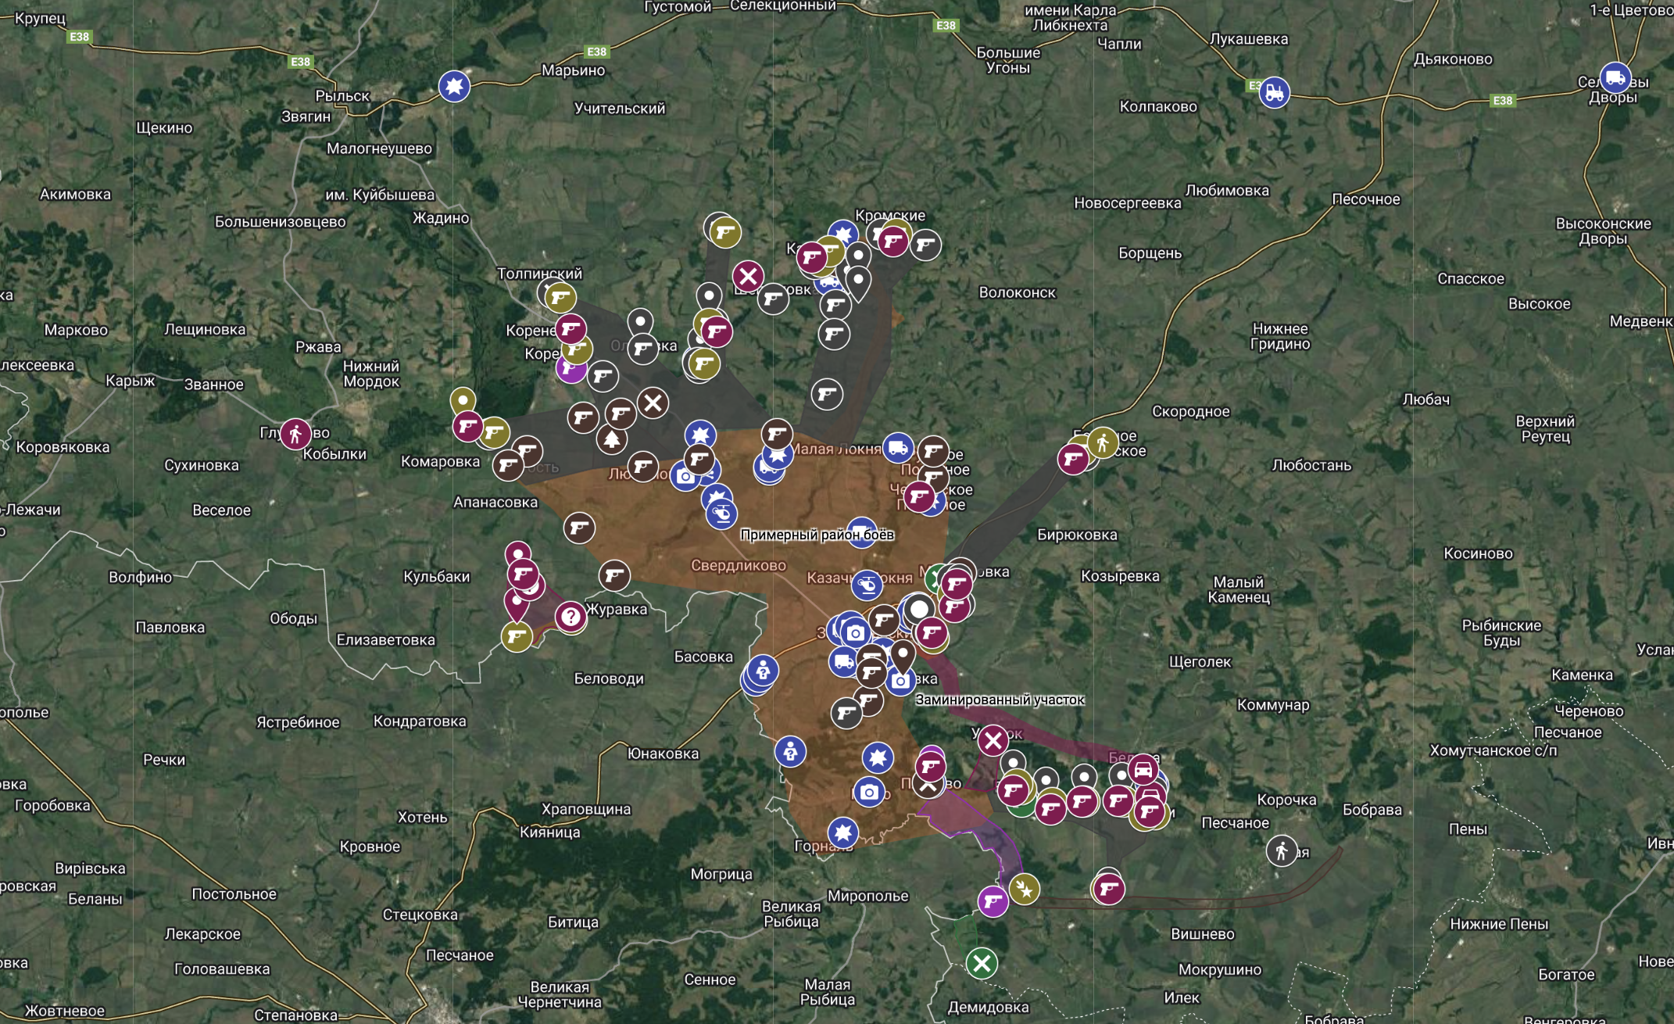This screenshot has width=1674, height=1024.
Task: Select the helicopter marker near Казачья Локня
Action: click(867, 585)
